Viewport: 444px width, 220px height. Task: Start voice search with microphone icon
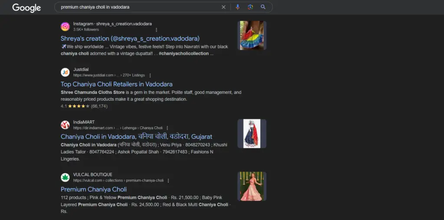click(x=238, y=7)
